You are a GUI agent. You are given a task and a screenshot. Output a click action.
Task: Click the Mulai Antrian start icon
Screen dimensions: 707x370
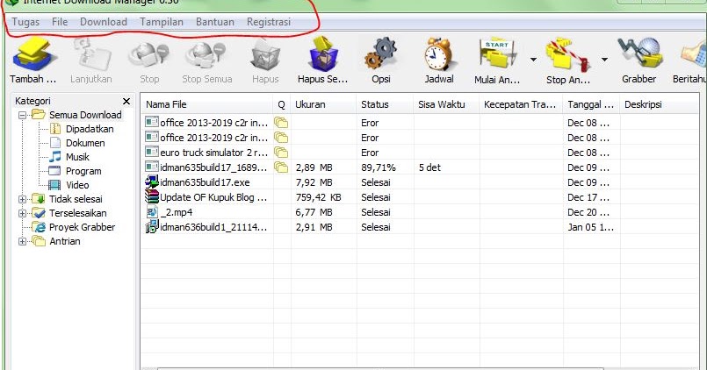(x=497, y=55)
